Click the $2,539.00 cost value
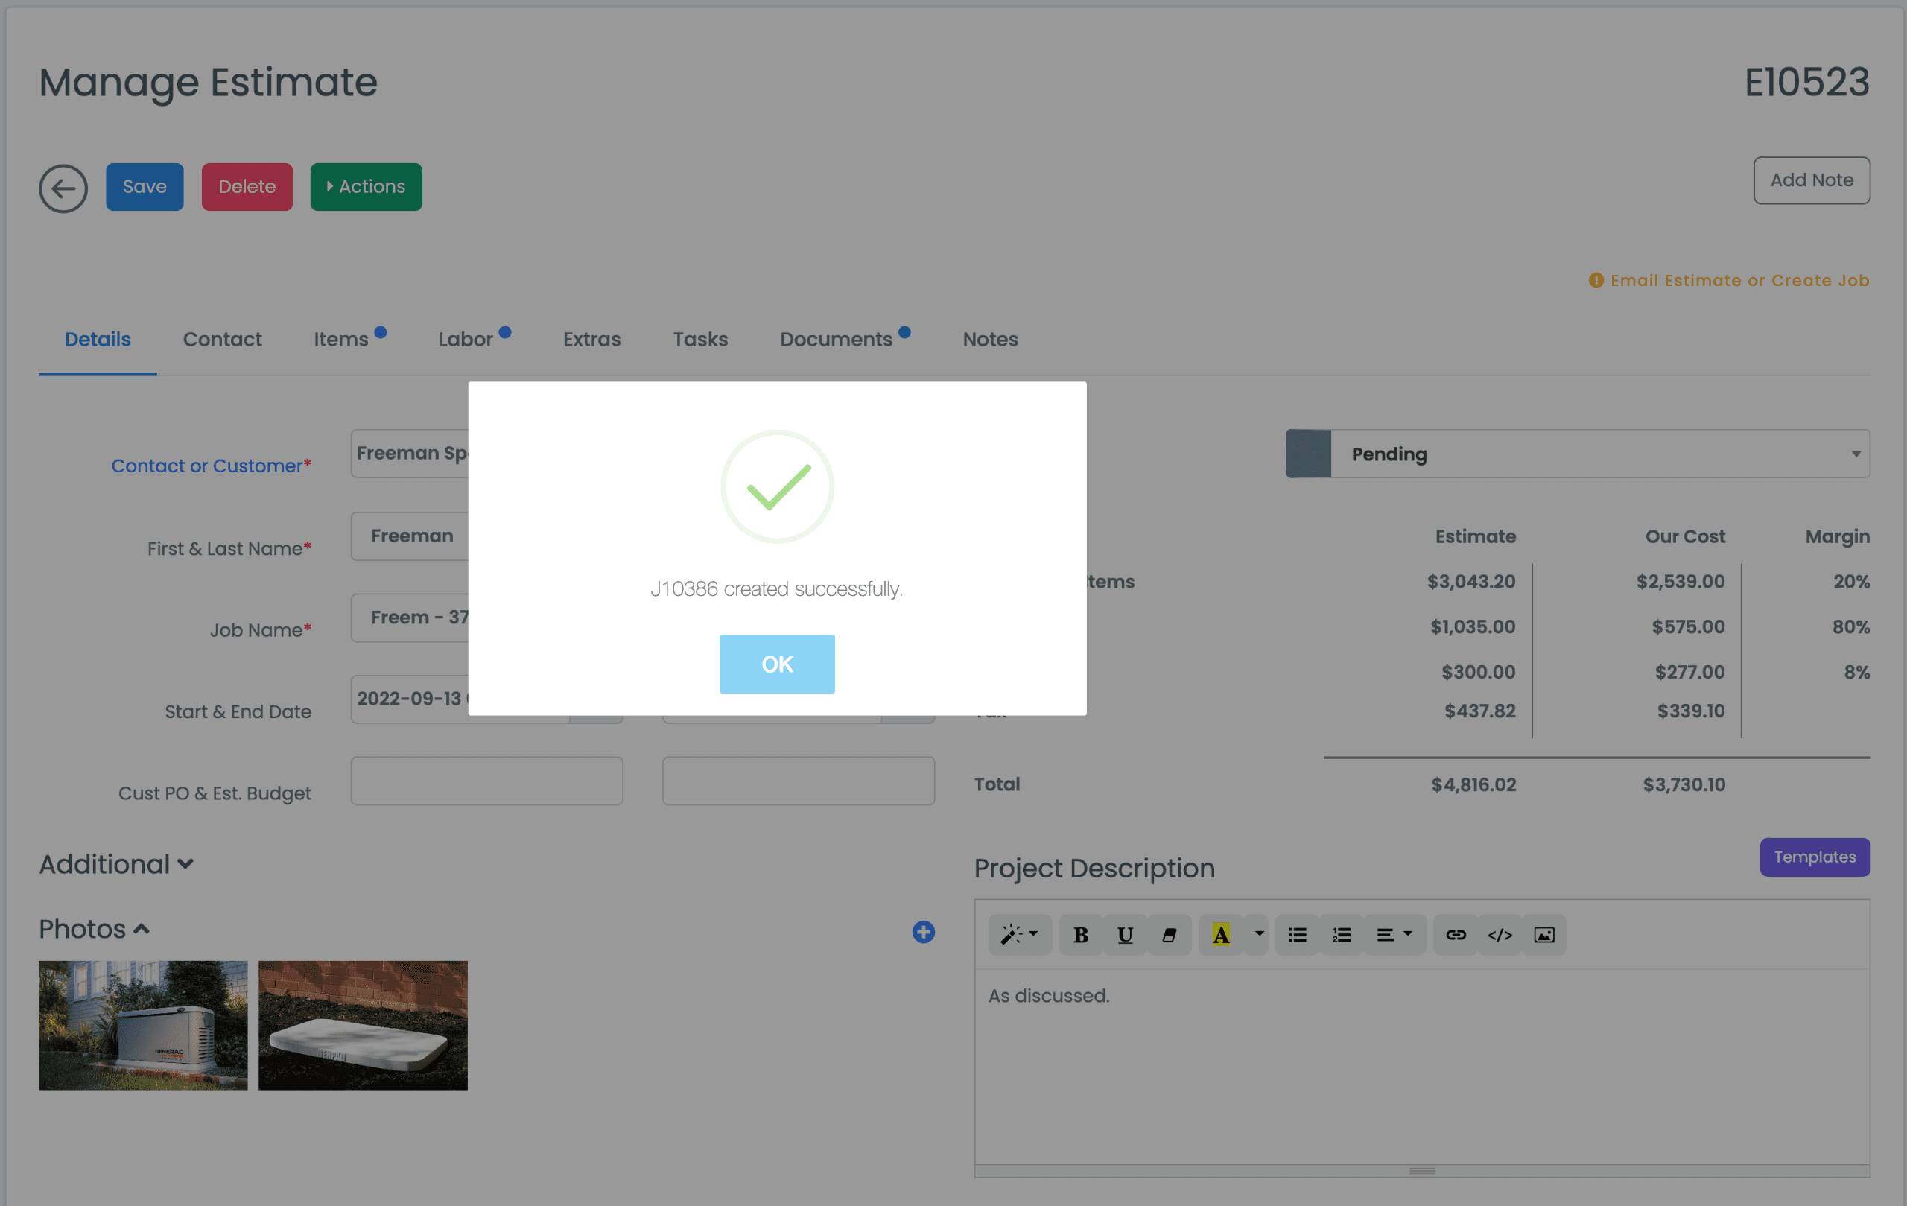The height and width of the screenshot is (1206, 1907). coord(1681,581)
